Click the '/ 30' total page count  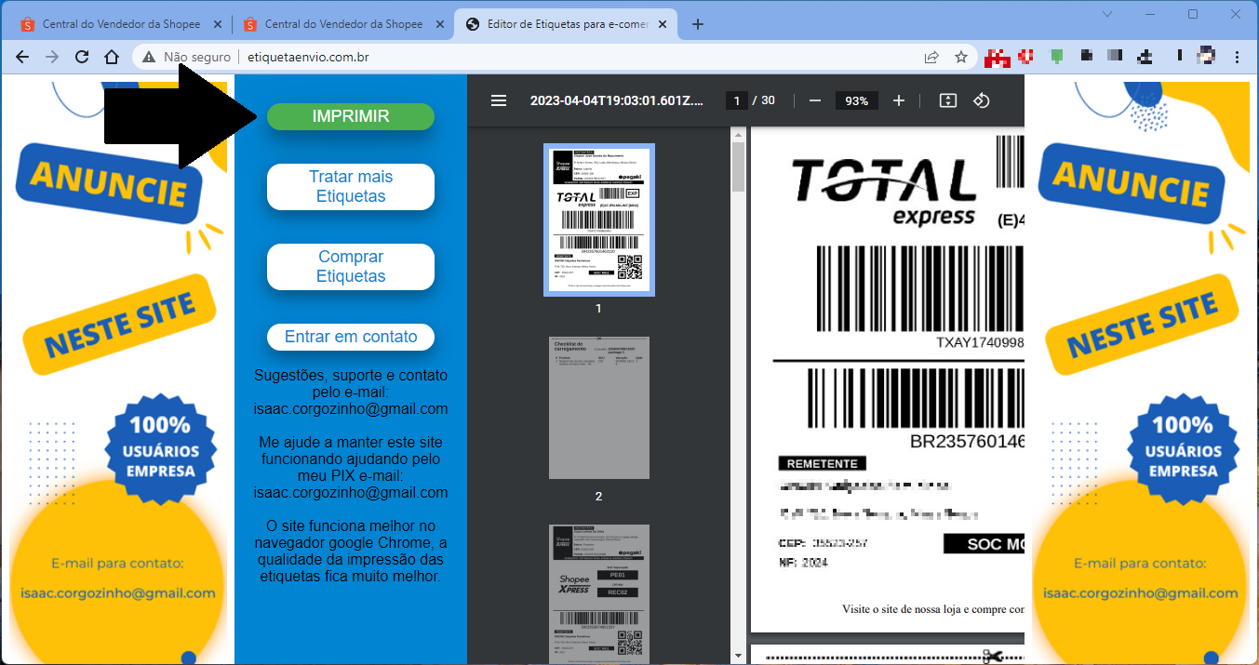(x=763, y=100)
